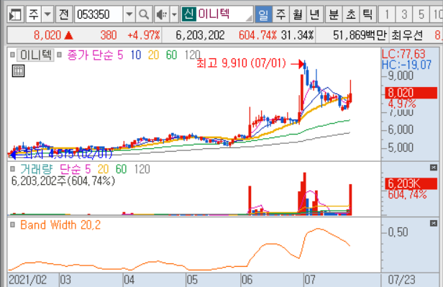Click the Band Width 20,2 label
This screenshot has width=443, height=287.
(60, 225)
